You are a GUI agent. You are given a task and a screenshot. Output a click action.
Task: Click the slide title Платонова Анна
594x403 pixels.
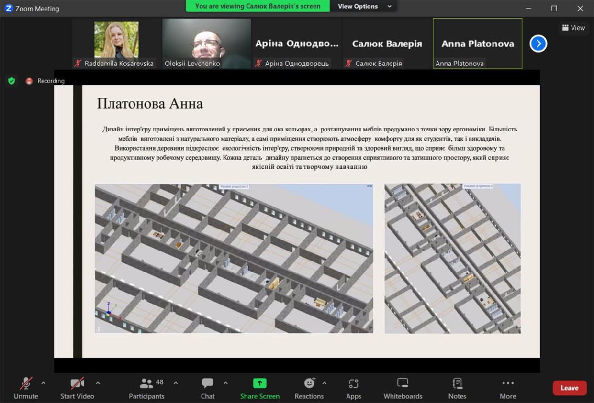(150, 103)
